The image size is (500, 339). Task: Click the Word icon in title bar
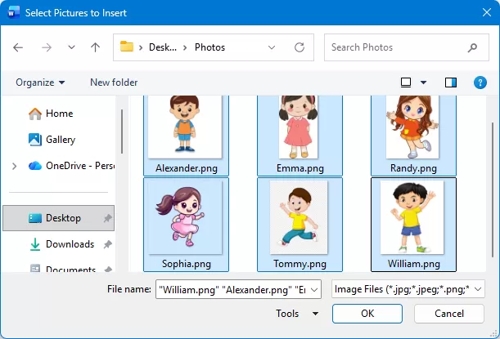coord(13,13)
